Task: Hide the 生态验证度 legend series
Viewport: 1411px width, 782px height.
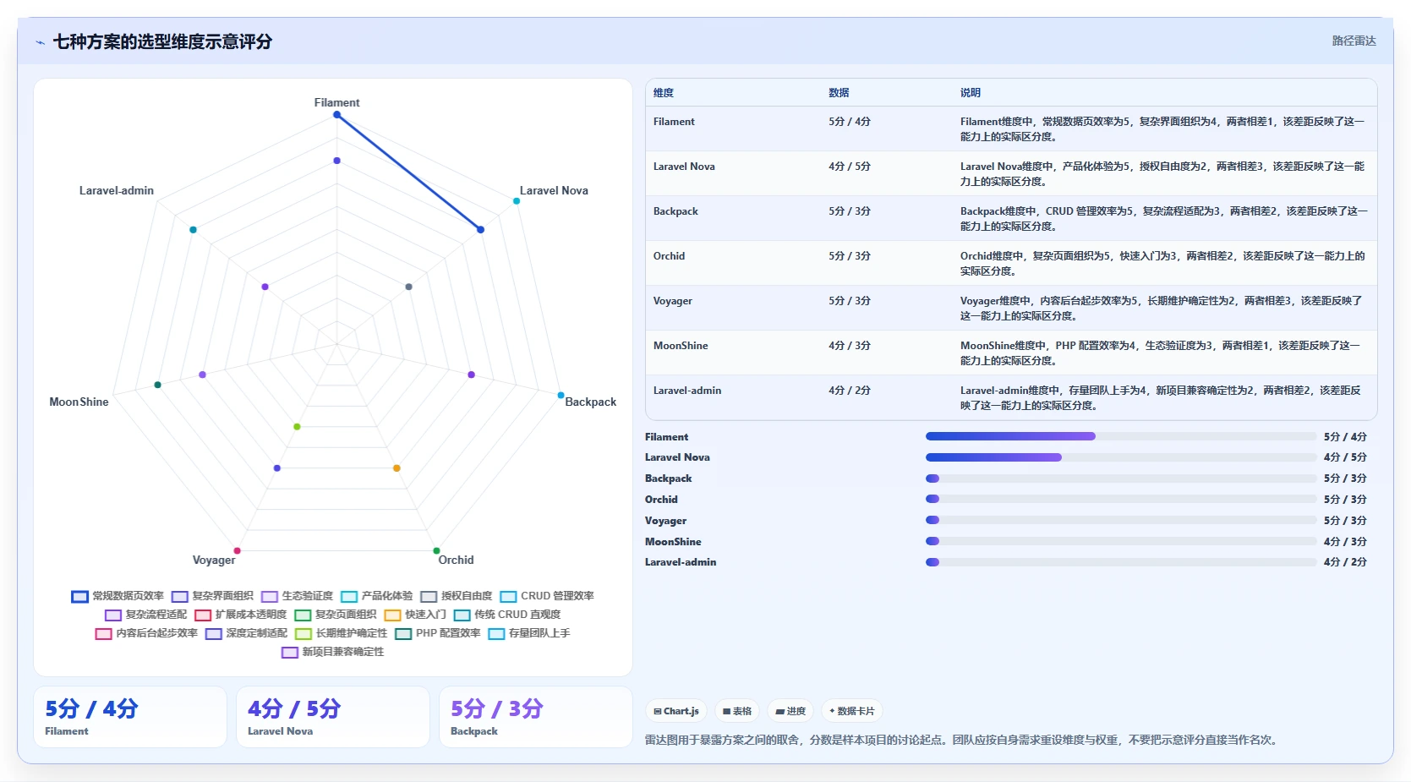Action: tap(297, 596)
